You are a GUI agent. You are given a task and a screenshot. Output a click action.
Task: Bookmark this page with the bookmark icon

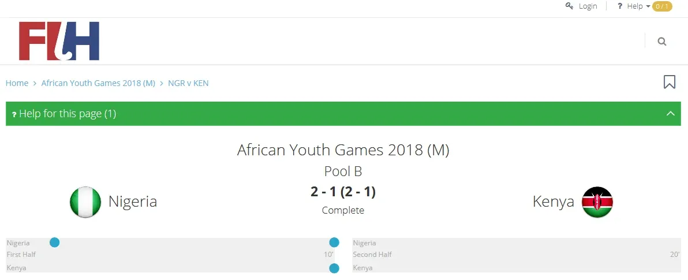tap(670, 82)
